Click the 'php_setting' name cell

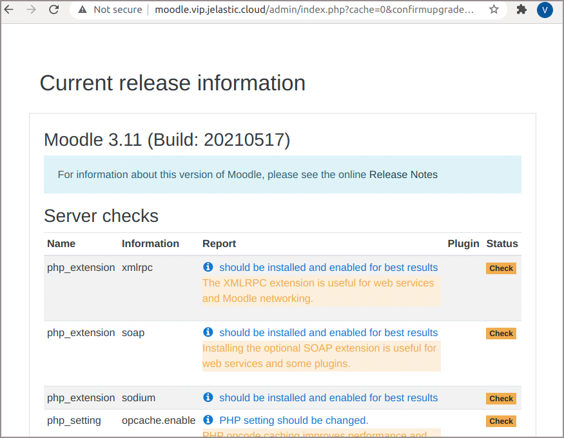coord(74,421)
